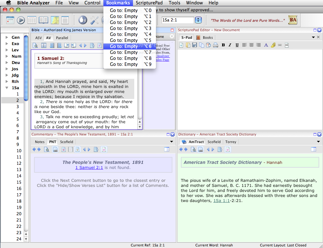Search the Commentary panel with magnifier
This screenshot has height=248, width=323.
tap(47, 150)
